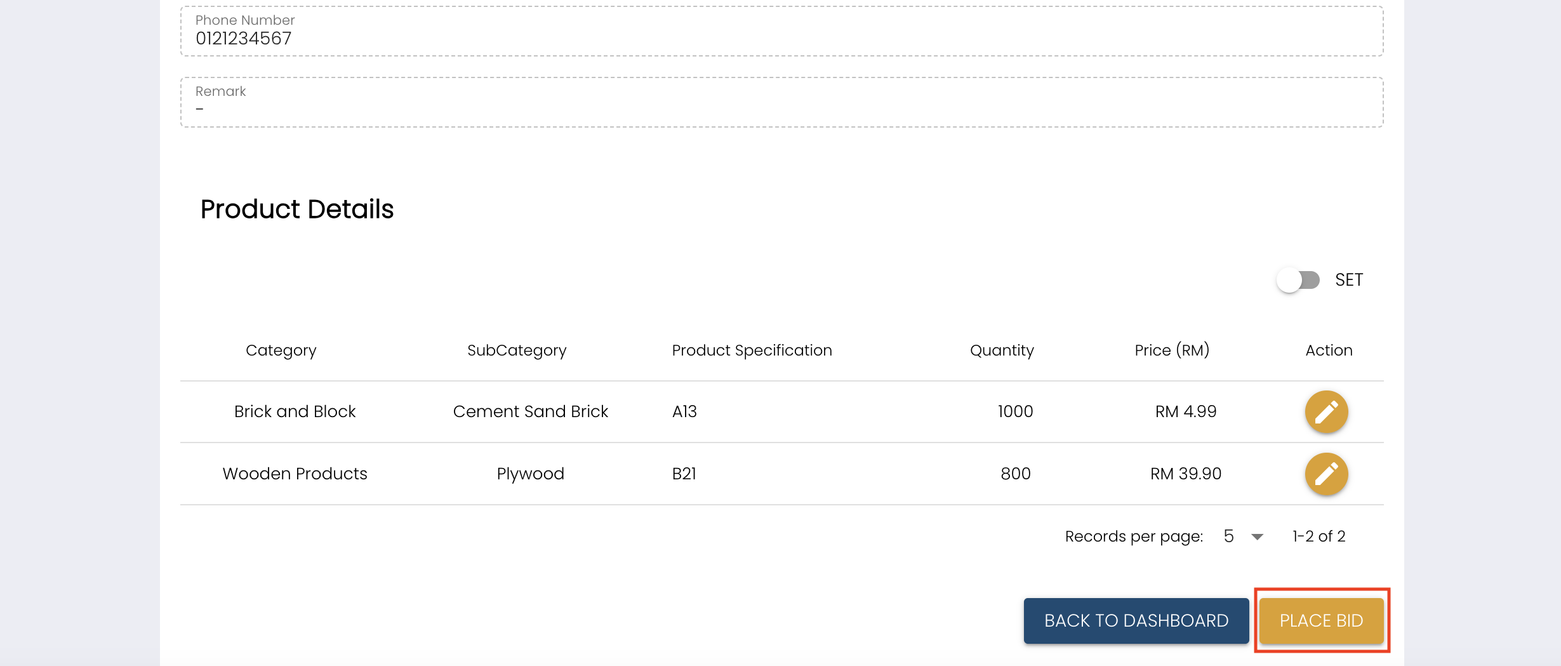Select the A13 specification cell
The height and width of the screenshot is (666, 1561).
684,412
